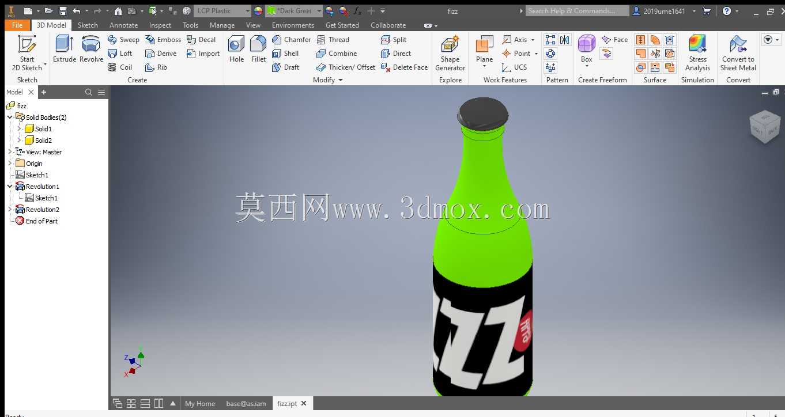Start a 2D Sketch
This screenshot has width=785, height=417.
tap(27, 54)
